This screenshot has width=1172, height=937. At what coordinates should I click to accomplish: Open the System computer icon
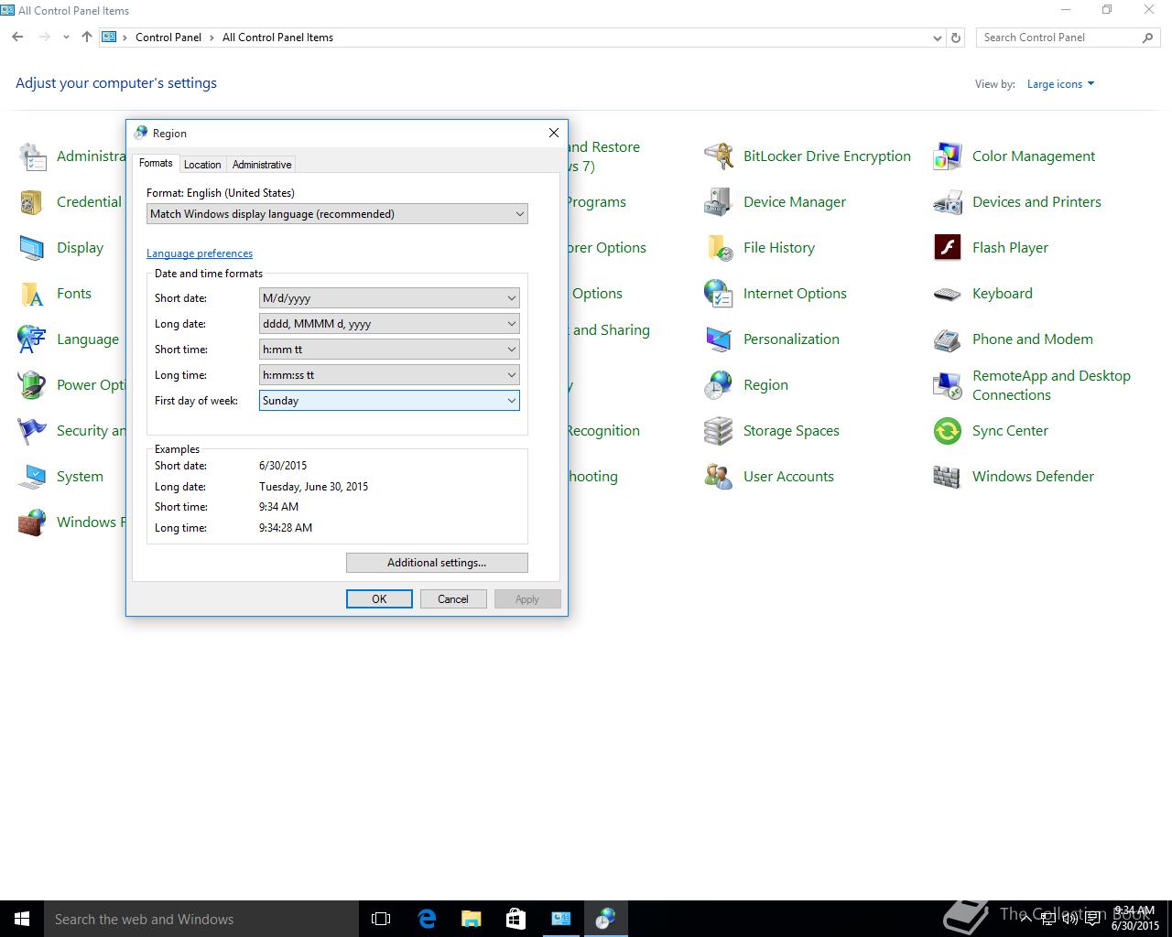click(x=32, y=477)
